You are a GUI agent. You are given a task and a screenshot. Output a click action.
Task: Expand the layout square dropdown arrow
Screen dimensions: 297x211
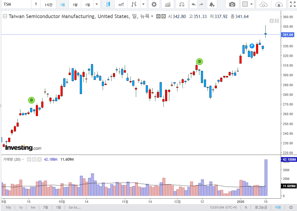(x=252, y=5)
